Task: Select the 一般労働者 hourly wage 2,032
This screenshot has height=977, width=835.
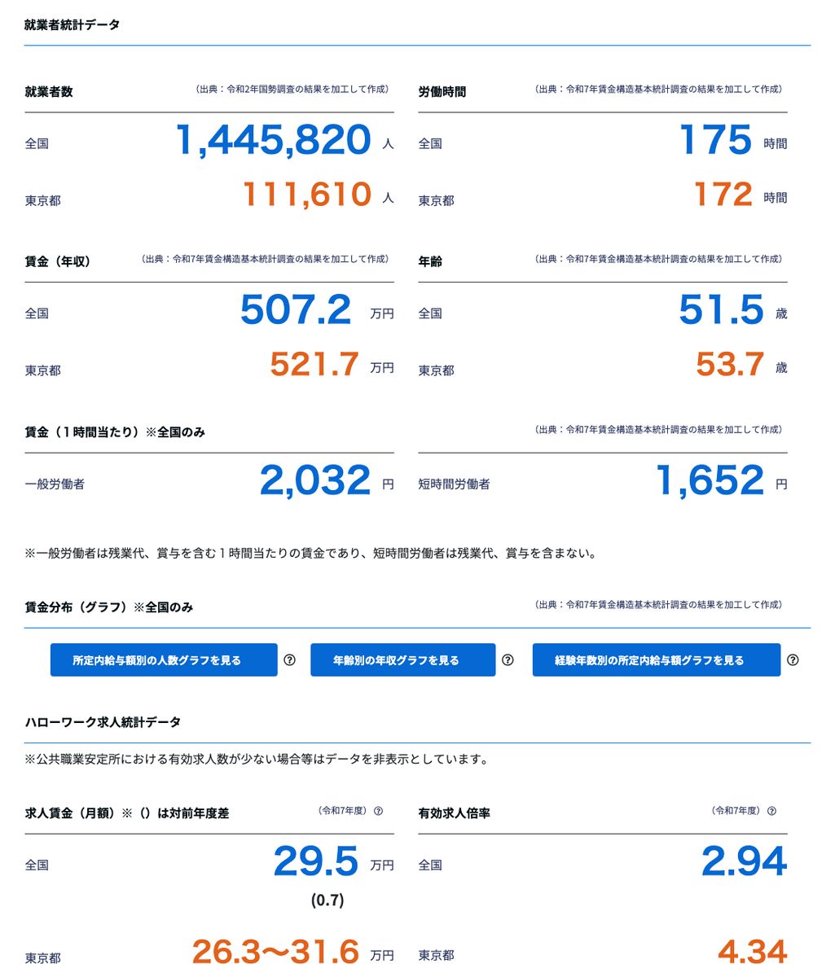Action: point(316,480)
